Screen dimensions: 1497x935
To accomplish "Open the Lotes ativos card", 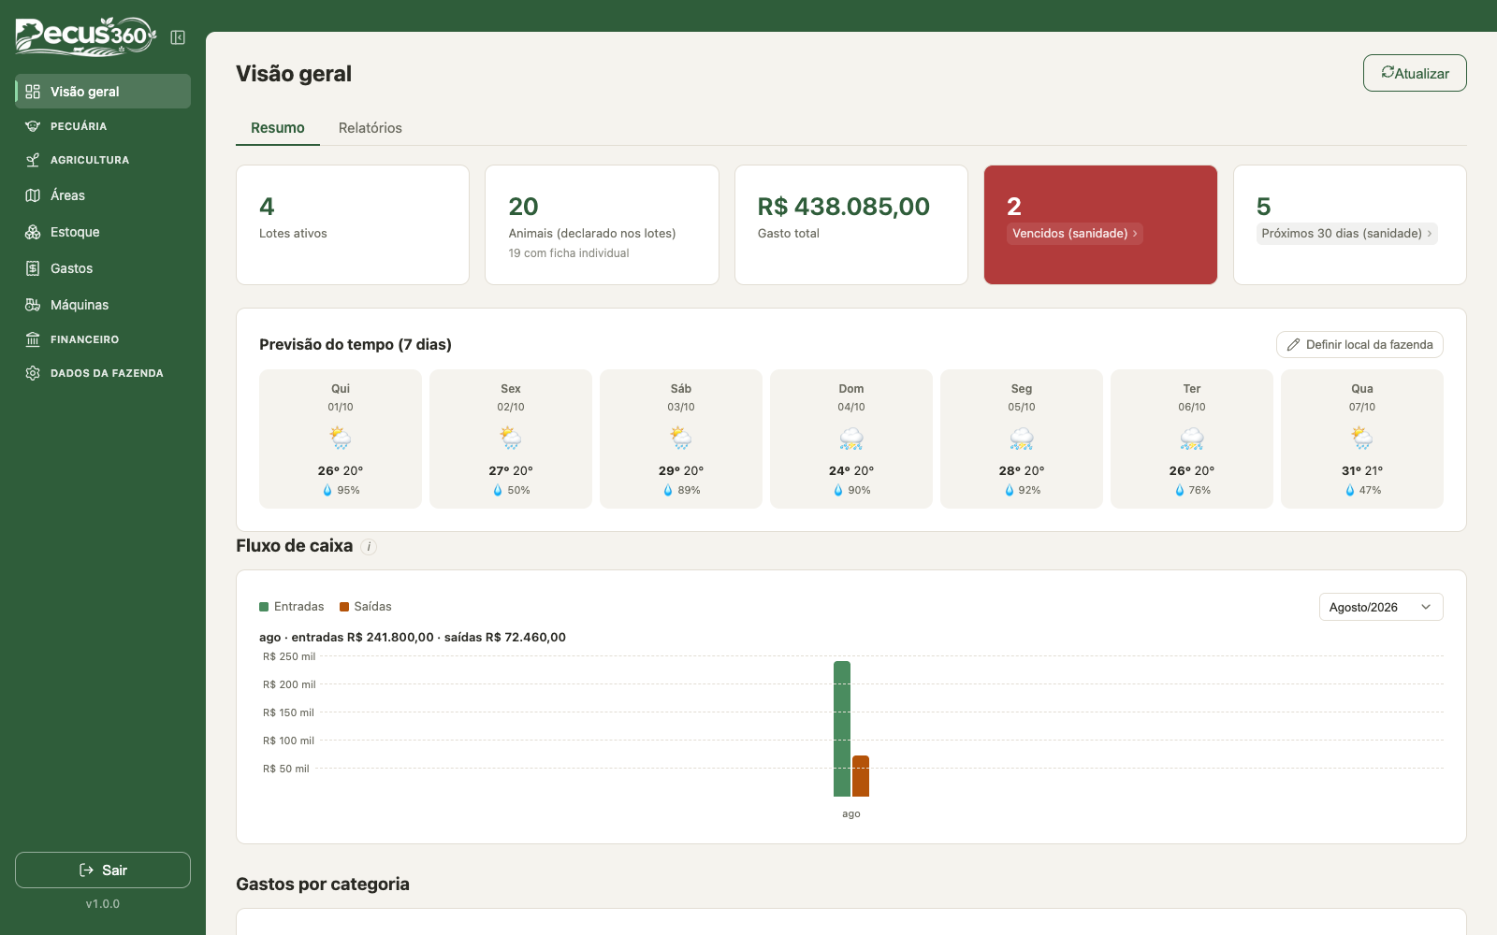I will click(353, 225).
